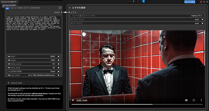Select the video_ltx2_t2v_distilled workflow tab

tap(8, 2)
